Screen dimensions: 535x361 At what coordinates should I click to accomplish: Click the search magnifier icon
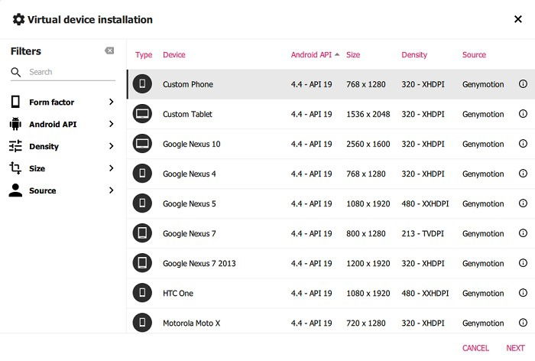click(16, 72)
